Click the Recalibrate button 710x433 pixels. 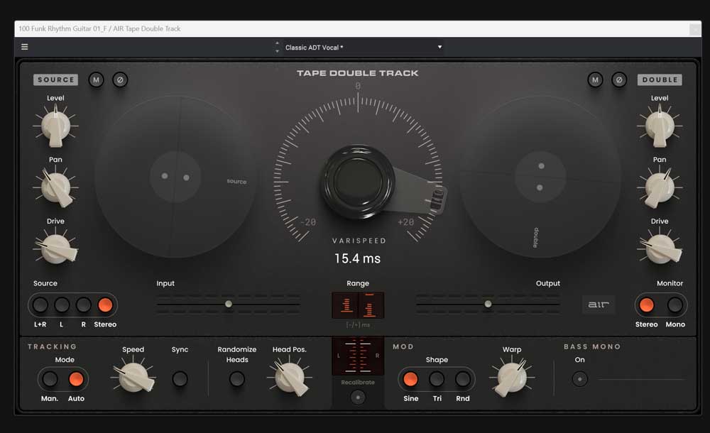click(x=358, y=398)
